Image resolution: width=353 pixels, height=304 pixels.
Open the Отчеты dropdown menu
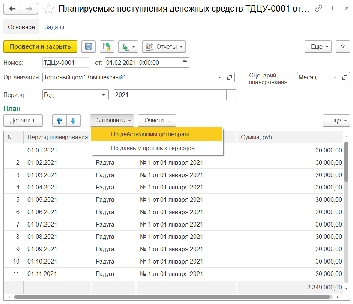164,47
